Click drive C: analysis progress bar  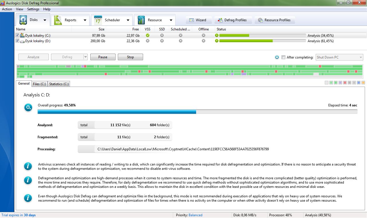pos(263,36)
